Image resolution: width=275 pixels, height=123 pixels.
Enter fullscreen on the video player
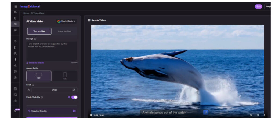tap(258, 115)
